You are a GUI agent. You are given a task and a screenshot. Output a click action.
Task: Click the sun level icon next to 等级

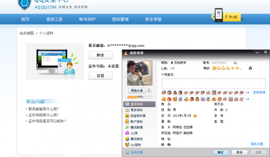214,68
